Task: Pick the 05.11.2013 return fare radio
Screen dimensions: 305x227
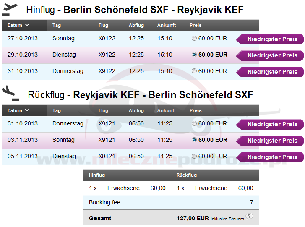Action: coord(194,157)
